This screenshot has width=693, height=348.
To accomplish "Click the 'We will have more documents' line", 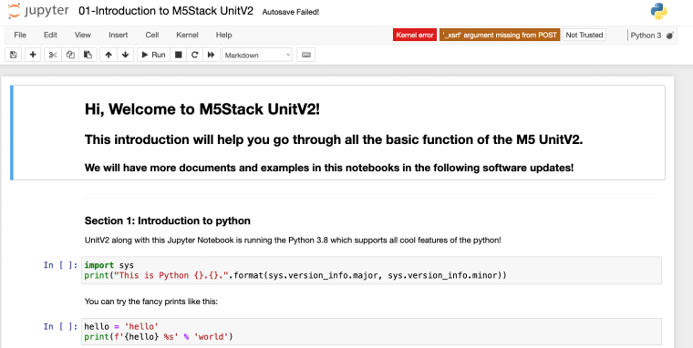I will pos(329,168).
